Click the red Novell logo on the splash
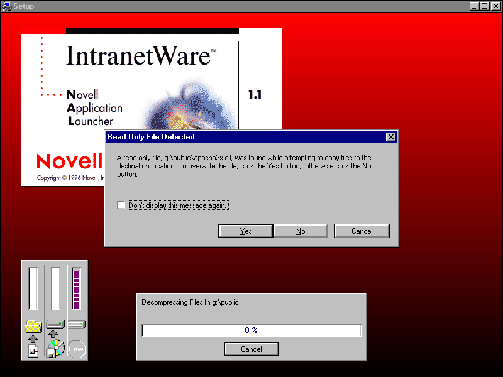The image size is (503, 377). tap(69, 161)
